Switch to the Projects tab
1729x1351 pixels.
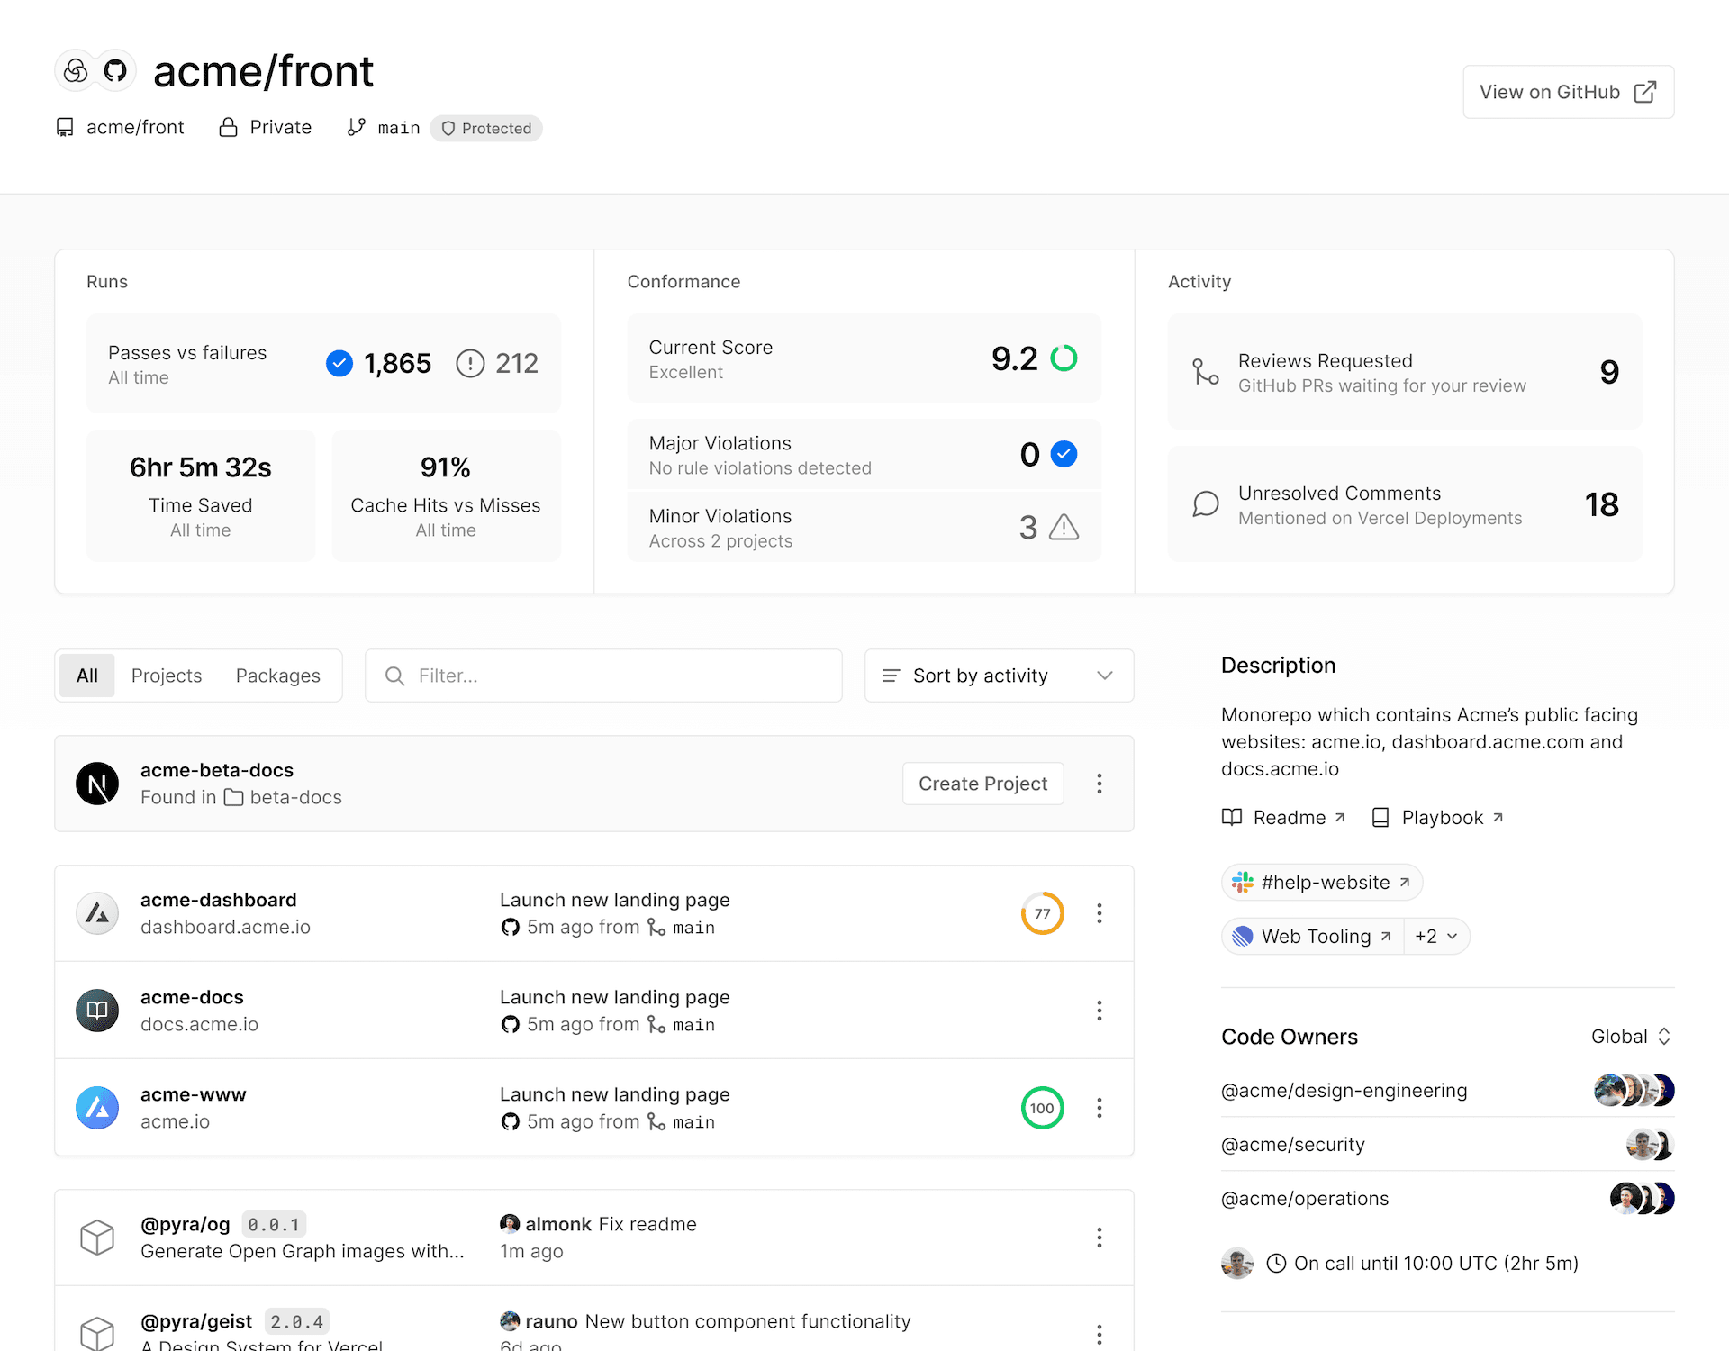[167, 675]
